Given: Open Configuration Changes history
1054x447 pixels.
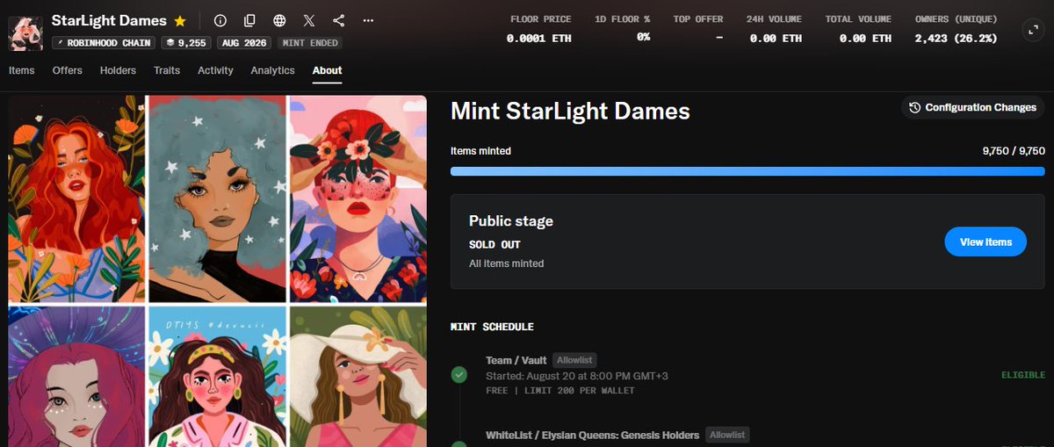Looking at the screenshot, I should (973, 107).
